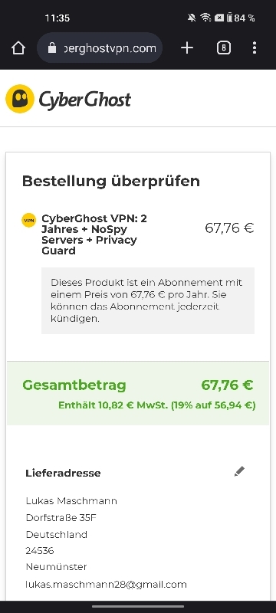Tap the CyberGhost VPN 2 Jahres product title

94,234
